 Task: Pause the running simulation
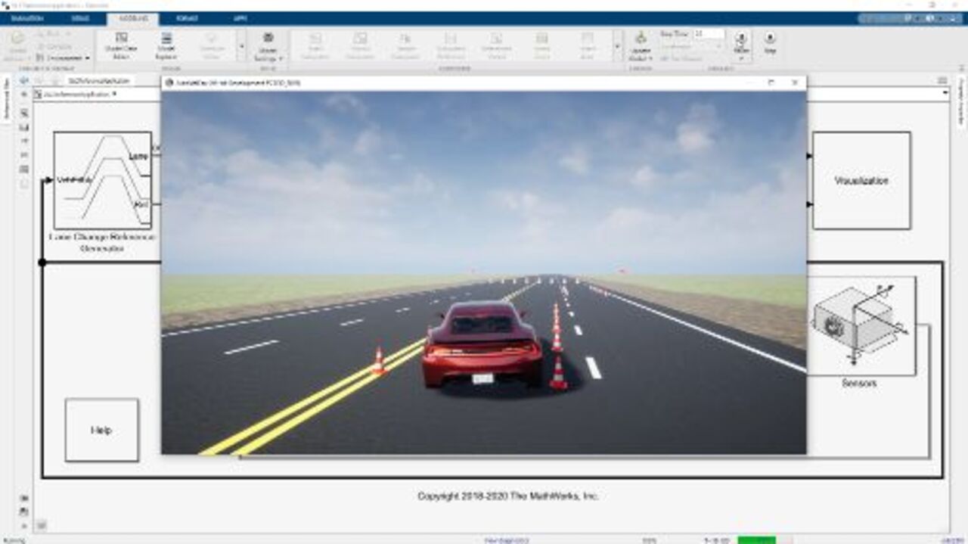point(740,43)
